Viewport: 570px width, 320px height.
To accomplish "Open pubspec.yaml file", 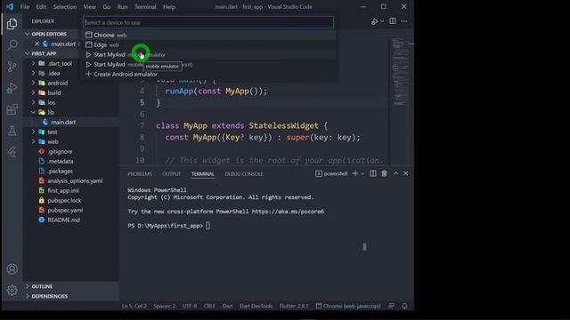I will pyautogui.click(x=65, y=211).
